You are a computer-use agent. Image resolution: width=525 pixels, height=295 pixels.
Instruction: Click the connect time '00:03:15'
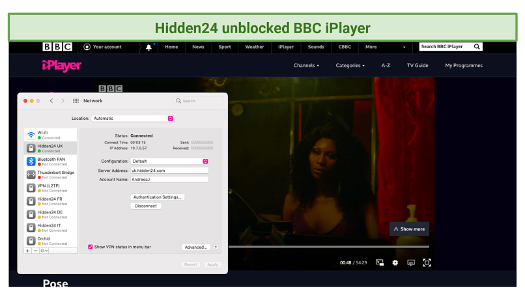coord(138,143)
